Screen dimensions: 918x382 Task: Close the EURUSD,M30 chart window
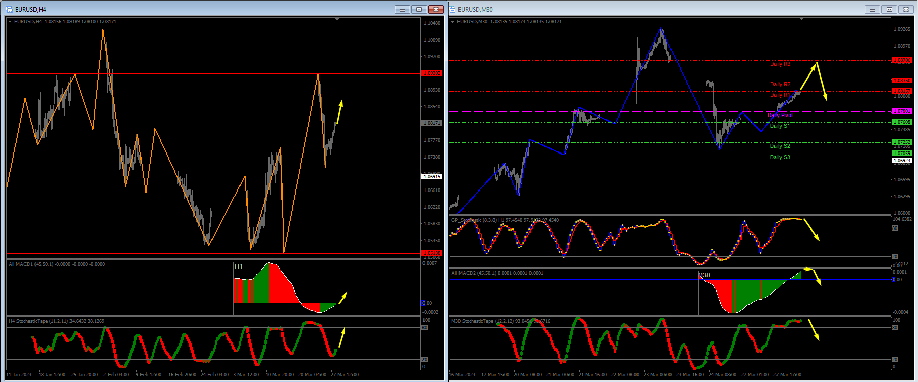(x=906, y=9)
